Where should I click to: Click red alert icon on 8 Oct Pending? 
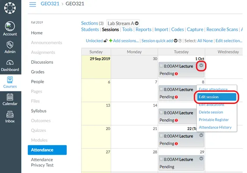click(176, 97)
